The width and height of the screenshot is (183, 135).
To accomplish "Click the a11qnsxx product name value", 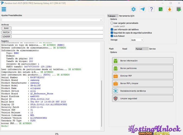I will click(35, 88).
